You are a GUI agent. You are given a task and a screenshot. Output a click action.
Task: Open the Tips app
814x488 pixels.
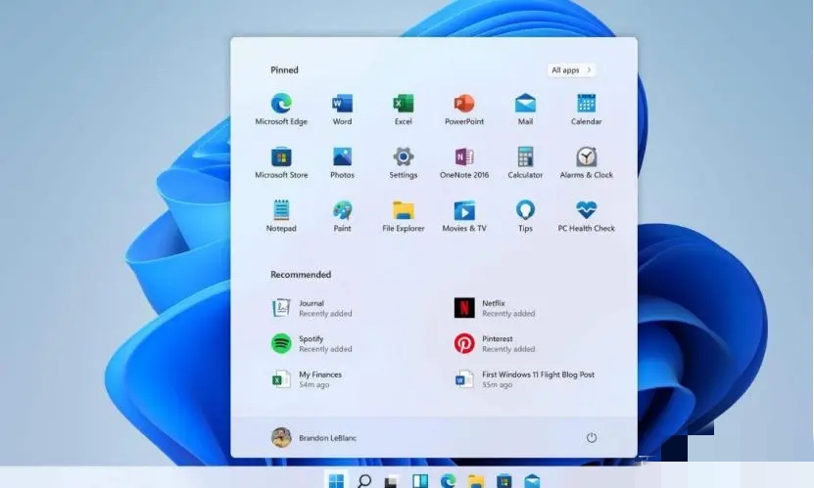pyautogui.click(x=525, y=216)
